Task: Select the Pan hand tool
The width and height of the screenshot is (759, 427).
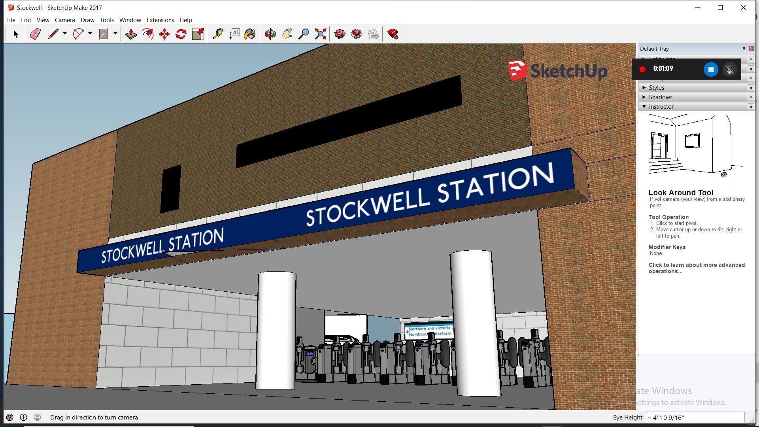Action: [287, 34]
